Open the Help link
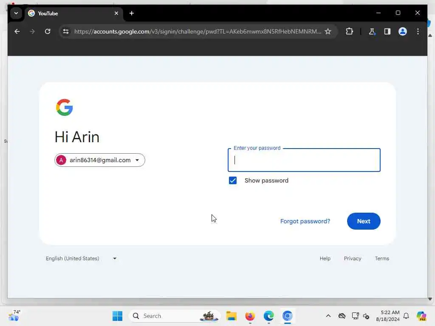The height and width of the screenshot is (326, 435). pyautogui.click(x=325, y=259)
